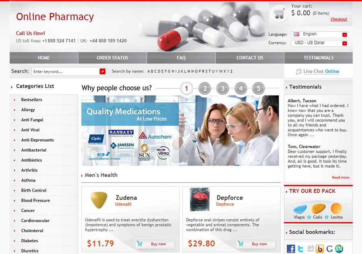Open the ORDER STATUS menu tab
The height and width of the screenshot is (254, 362).
click(113, 58)
